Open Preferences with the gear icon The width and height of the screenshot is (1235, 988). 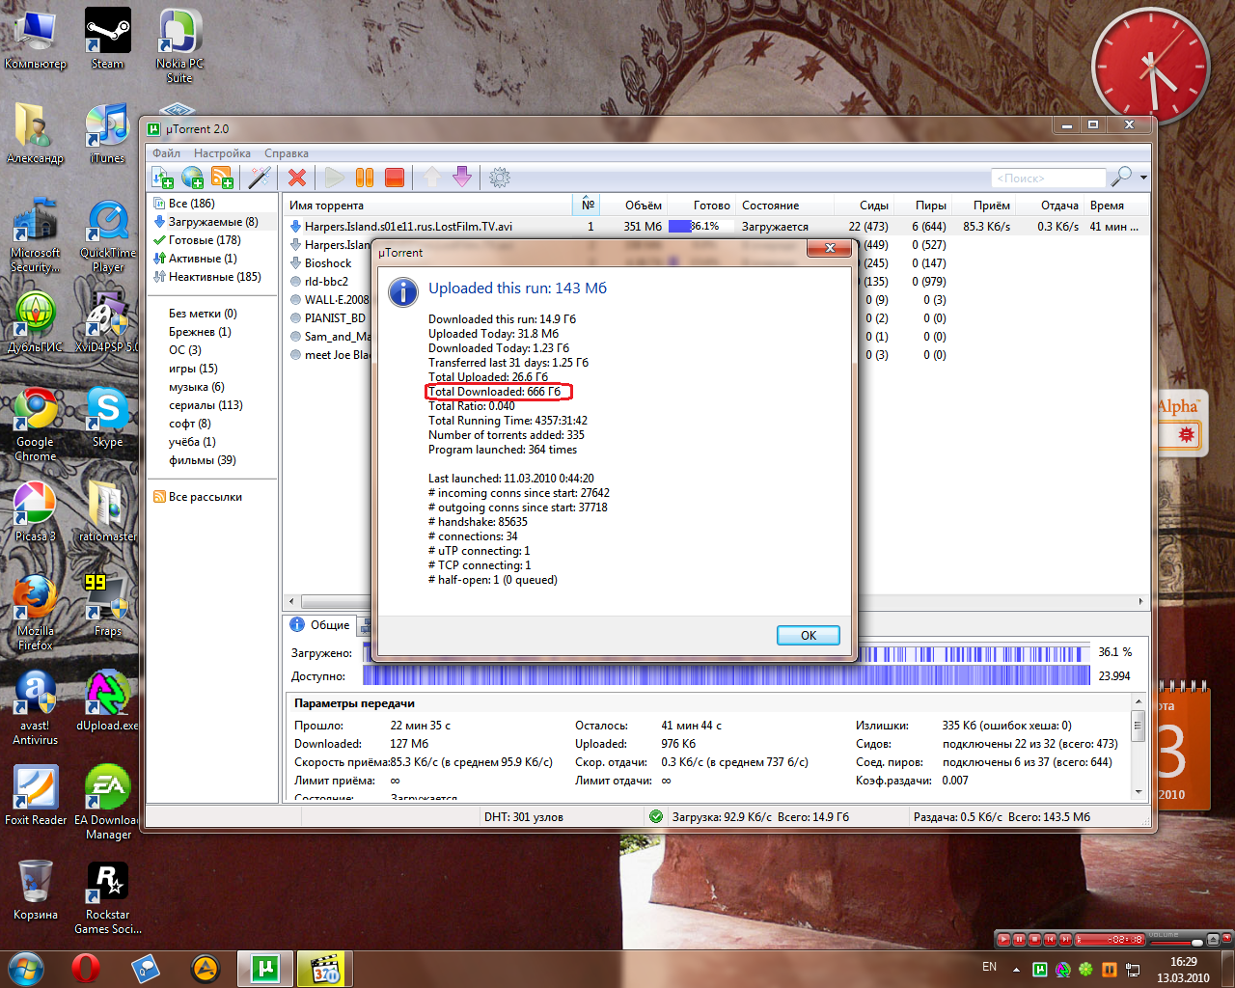coord(500,178)
